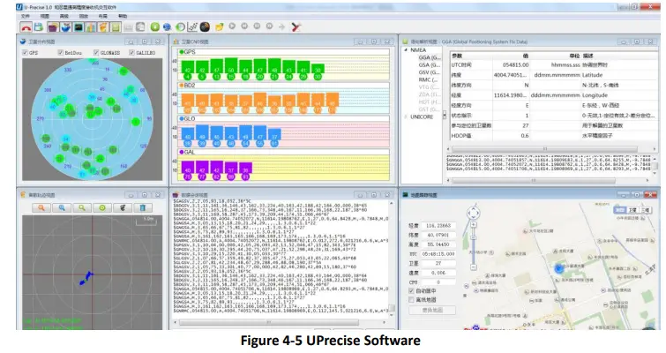Open the purple data view toolbar icon
Image resolution: width=666 pixels, height=353 pixels.
point(53,27)
